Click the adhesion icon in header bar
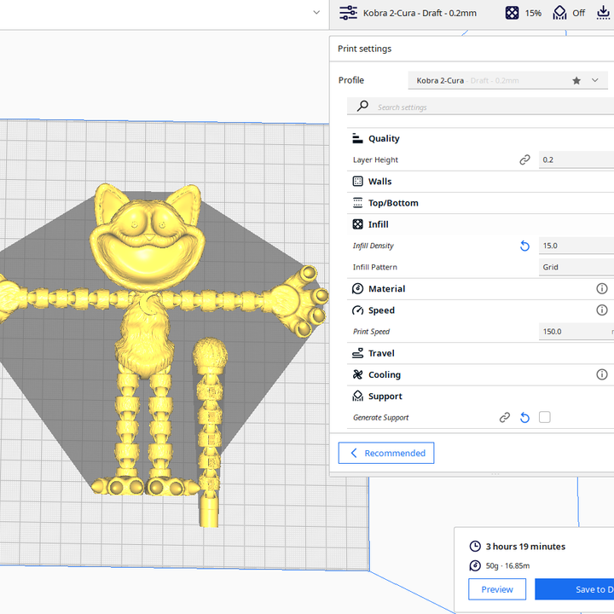614x614 pixels. coord(604,13)
